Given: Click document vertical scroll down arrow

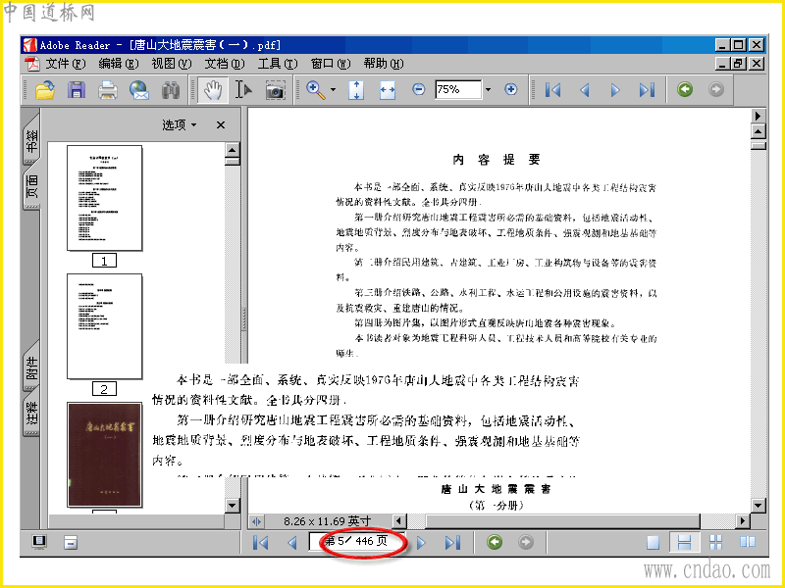Looking at the screenshot, I should coord(759,506).
